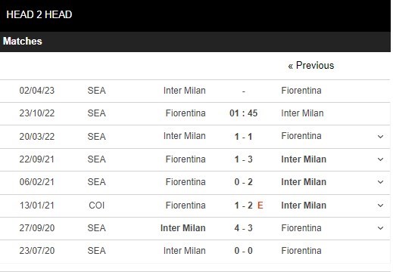393x272 pixels.
Task: Open Inter Milan in the 23/07/20 row
Action: click(185, 251)
